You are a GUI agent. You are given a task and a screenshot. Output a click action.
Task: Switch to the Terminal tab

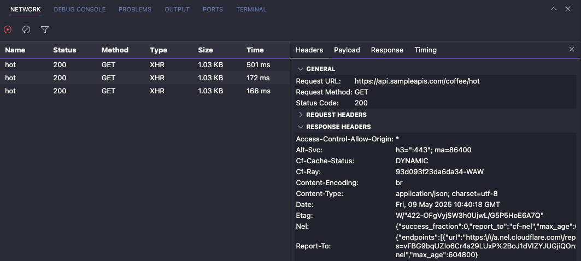click(251, 9)
